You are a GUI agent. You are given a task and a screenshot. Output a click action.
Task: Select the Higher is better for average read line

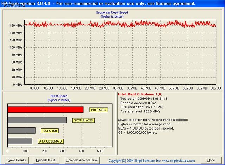point(144,124)
